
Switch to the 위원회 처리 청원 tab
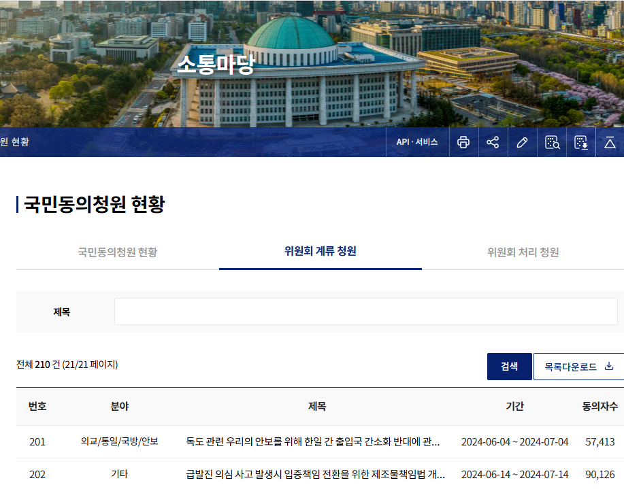(522, 251)
